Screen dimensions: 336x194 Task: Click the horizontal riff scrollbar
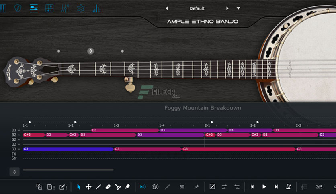68,170
